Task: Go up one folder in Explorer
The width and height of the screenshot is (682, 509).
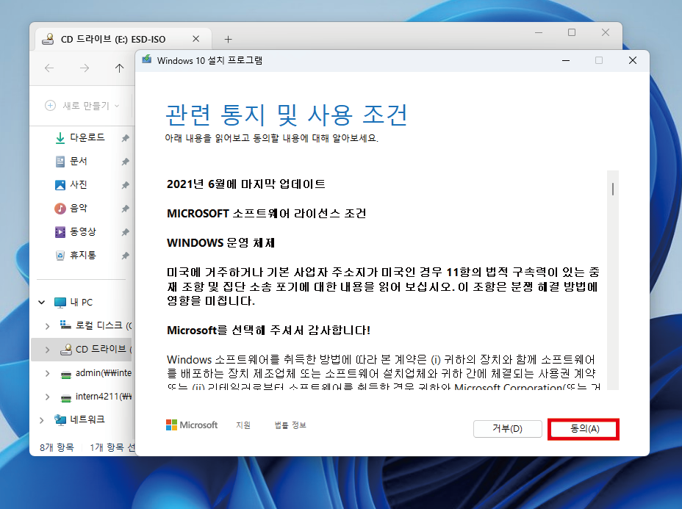Action: click(119, 68)
